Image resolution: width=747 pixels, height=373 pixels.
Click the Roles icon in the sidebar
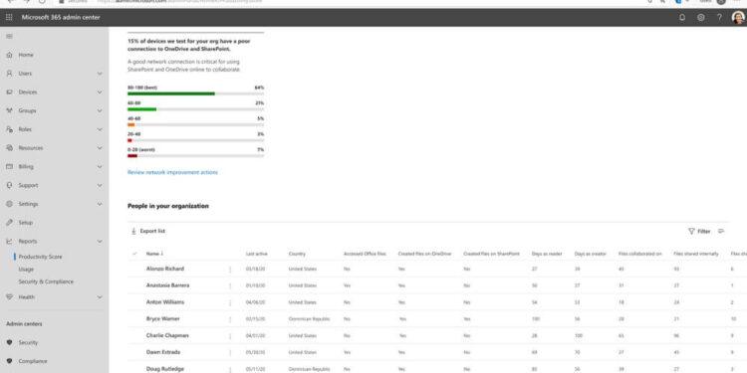9,129
